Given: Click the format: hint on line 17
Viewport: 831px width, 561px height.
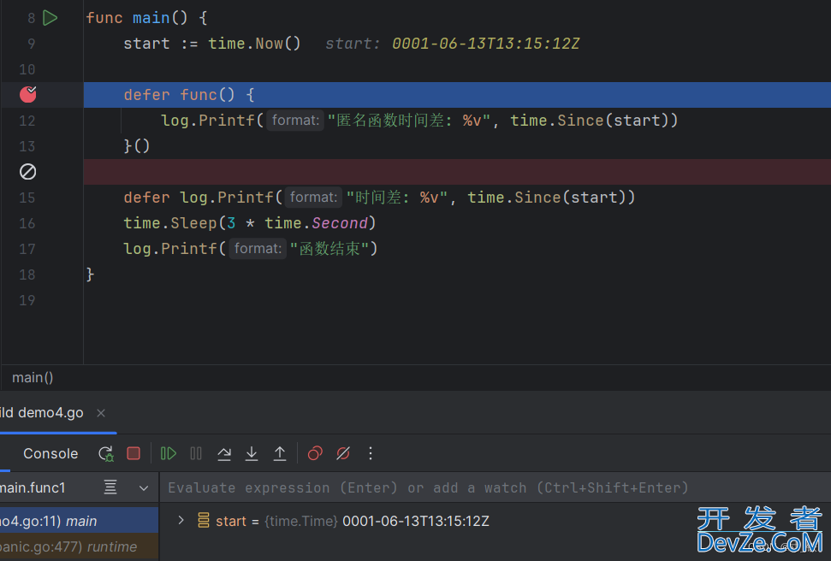Looking at the screenshot, I should (x=258, y=249).
